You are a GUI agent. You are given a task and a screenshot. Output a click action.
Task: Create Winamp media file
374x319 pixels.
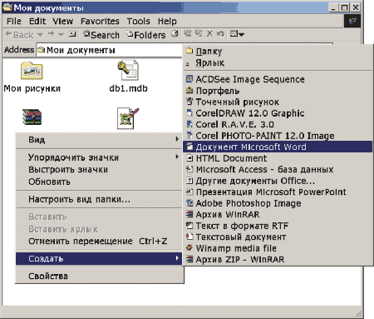pyautogui.click(x=278, y=248)
